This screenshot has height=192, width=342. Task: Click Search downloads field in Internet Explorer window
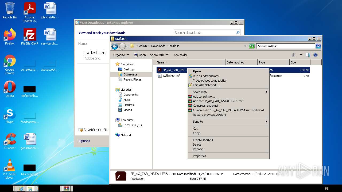pos(207,33)
